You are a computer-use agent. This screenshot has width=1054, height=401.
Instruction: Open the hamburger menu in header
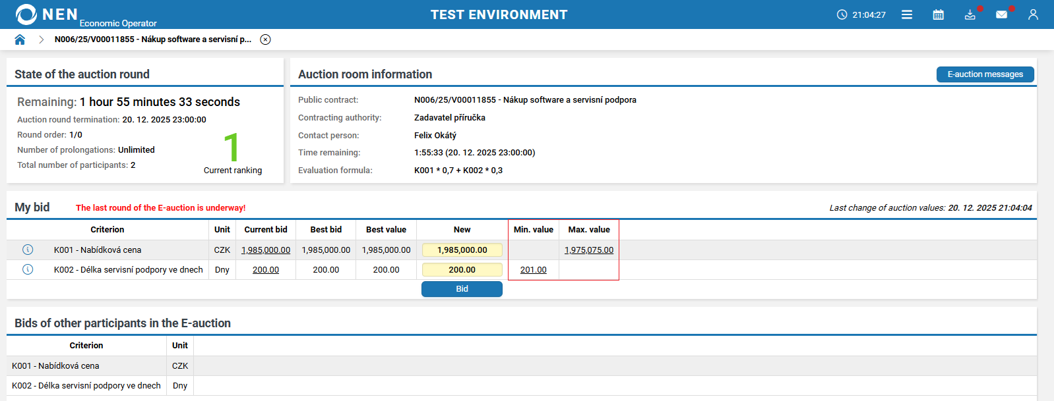pos(907,14)
